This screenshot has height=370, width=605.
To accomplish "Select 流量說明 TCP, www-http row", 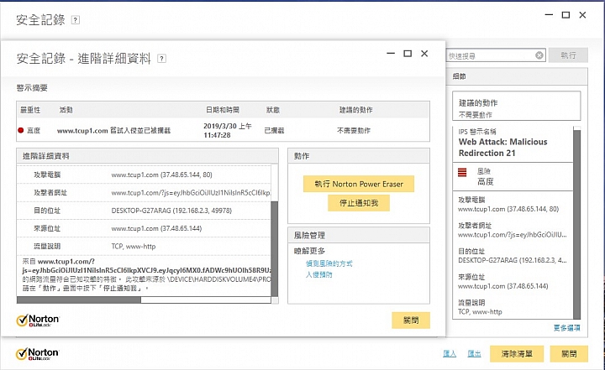I will (x=144, y=247).
